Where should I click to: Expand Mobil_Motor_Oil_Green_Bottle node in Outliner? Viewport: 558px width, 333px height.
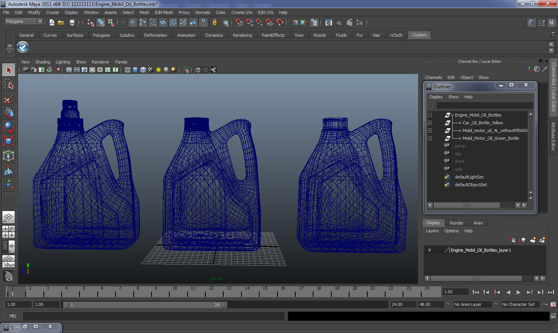point(430,138)
